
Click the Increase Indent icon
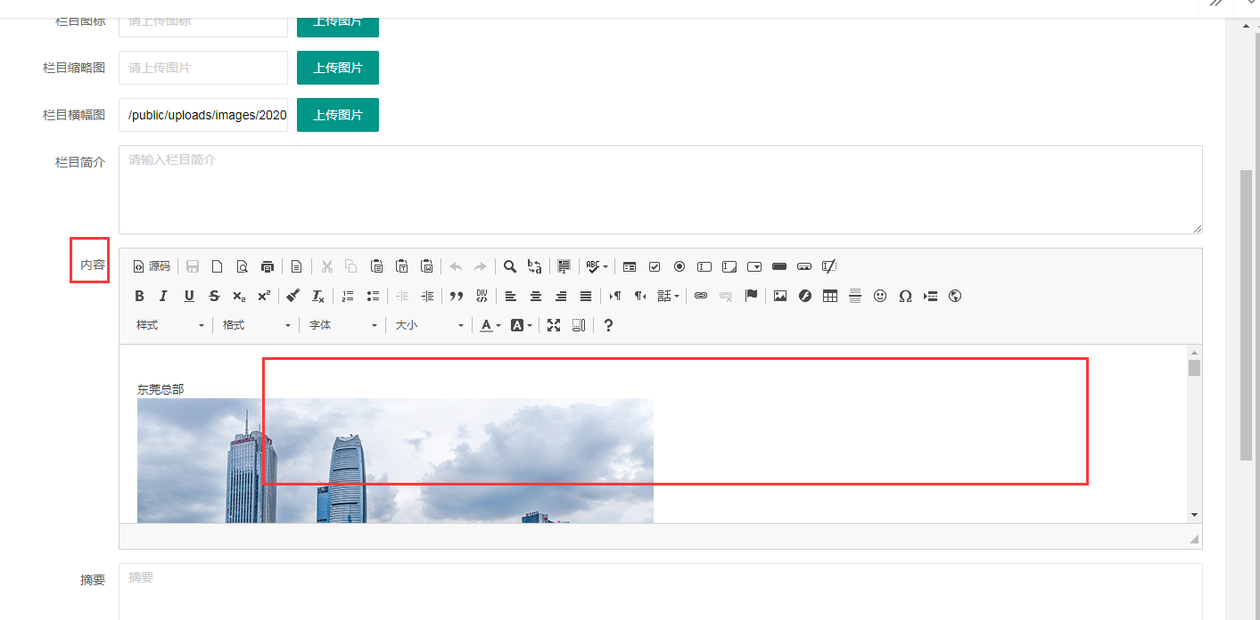(x=427, y=296)
